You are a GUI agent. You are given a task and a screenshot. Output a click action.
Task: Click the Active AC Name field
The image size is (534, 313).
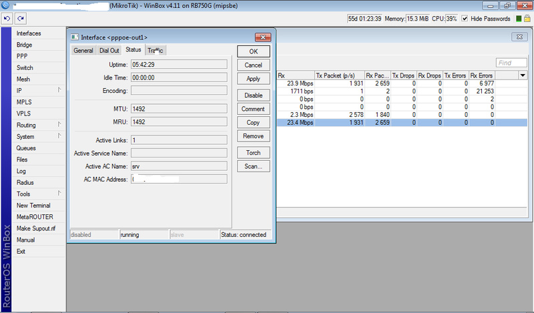(x=179, y=166)
